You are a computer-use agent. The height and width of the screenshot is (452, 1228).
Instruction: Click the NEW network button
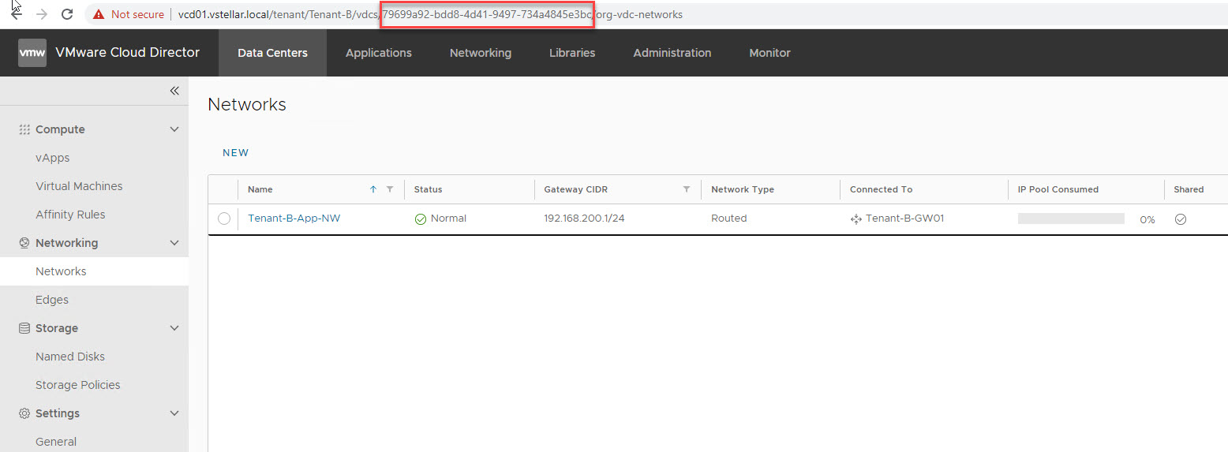[235, 153]
